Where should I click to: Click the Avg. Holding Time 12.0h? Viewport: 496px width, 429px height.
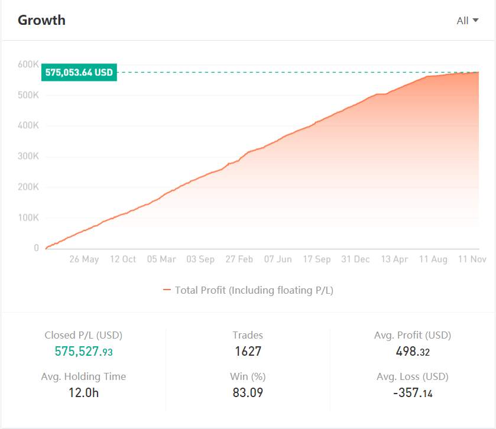coord(83,392)
